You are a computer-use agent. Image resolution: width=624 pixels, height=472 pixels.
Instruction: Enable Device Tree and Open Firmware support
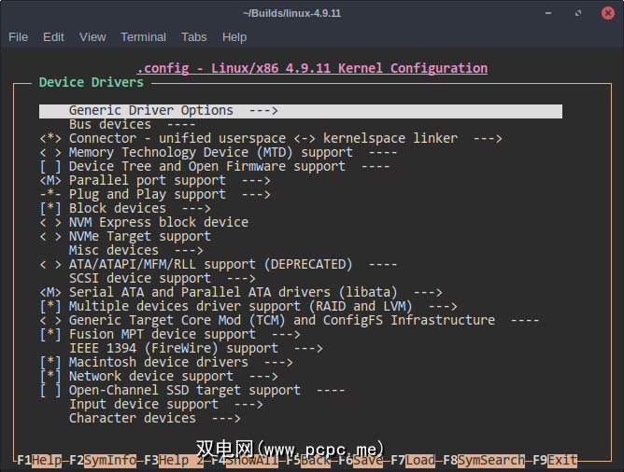coord(50,166)
